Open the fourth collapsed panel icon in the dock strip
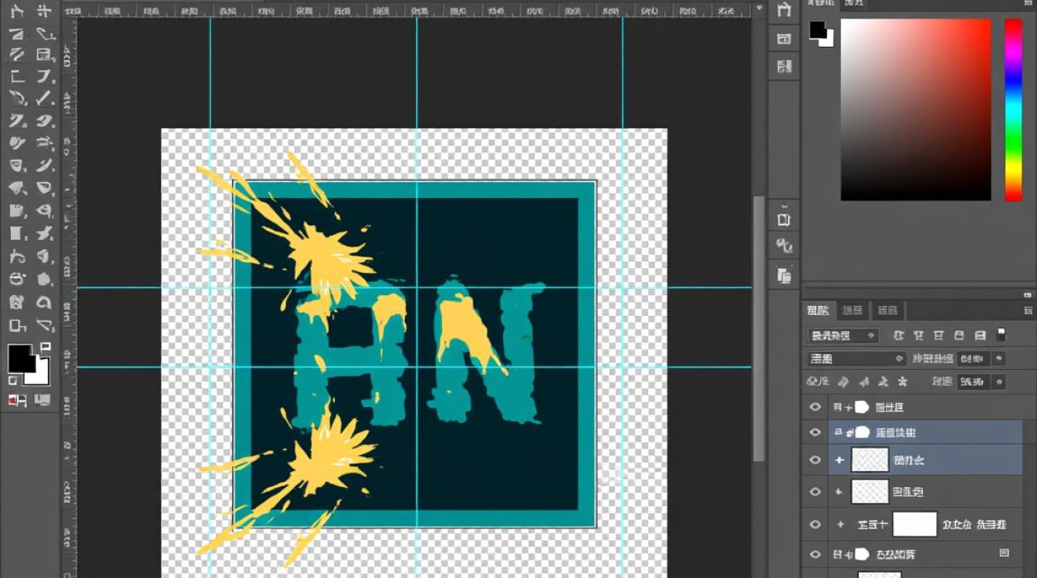The height and width of the screenshot is (578, 1037). click(785, 220)
